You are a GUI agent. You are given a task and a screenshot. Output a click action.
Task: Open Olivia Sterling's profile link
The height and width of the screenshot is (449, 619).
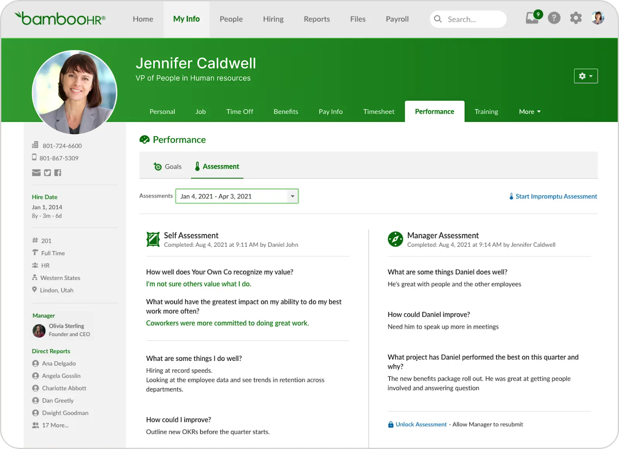(x=67, y=326)
